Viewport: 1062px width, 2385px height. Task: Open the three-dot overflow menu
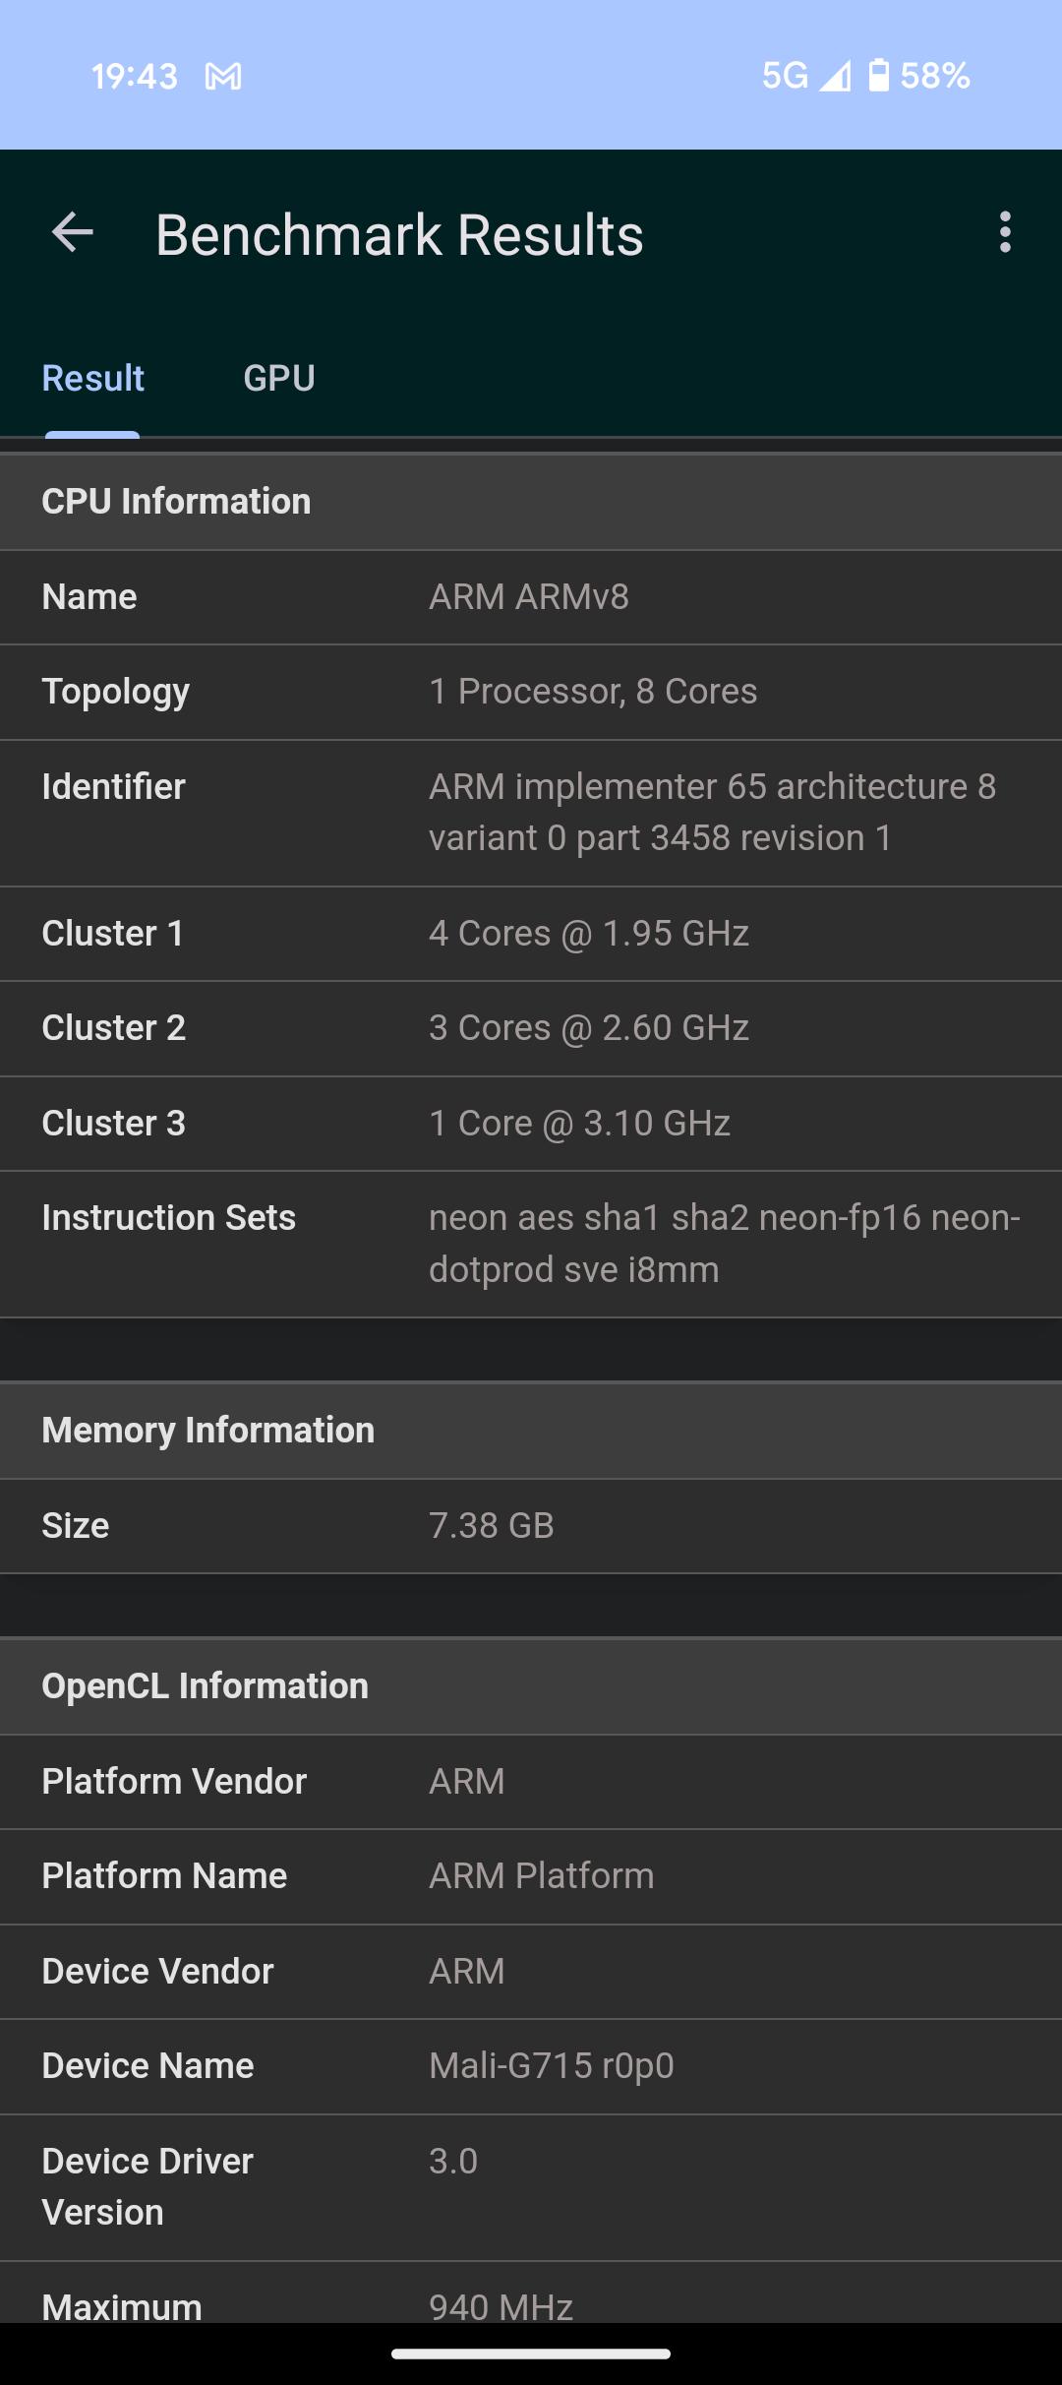[1004, 233]
